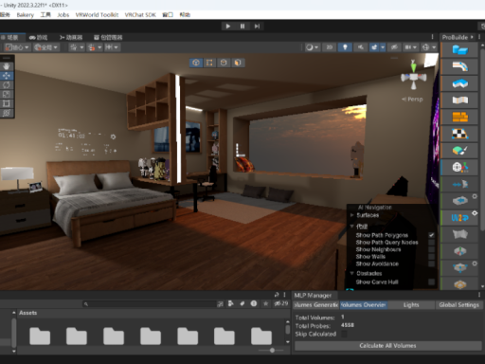Switch to the Global Settings tab
Viewport: 485px width, 364px height.
pos(458,305)
